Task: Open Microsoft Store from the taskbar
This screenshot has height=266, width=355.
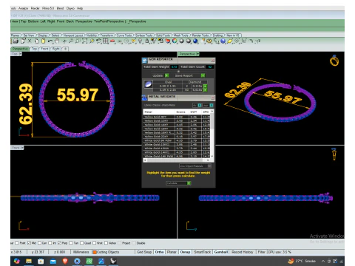Action: [41, 261]
